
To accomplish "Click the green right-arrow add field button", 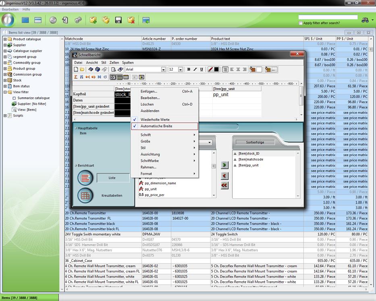I will point(225,165).
